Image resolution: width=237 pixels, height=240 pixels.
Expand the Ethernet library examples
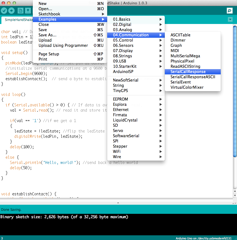pyautogui.click(x=136, y=110)
